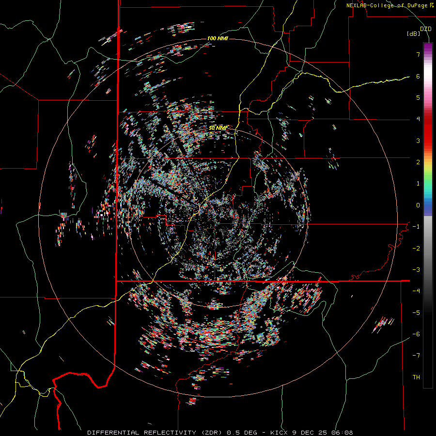Click the 0.5 DEG elevation text

coord(241,433)
